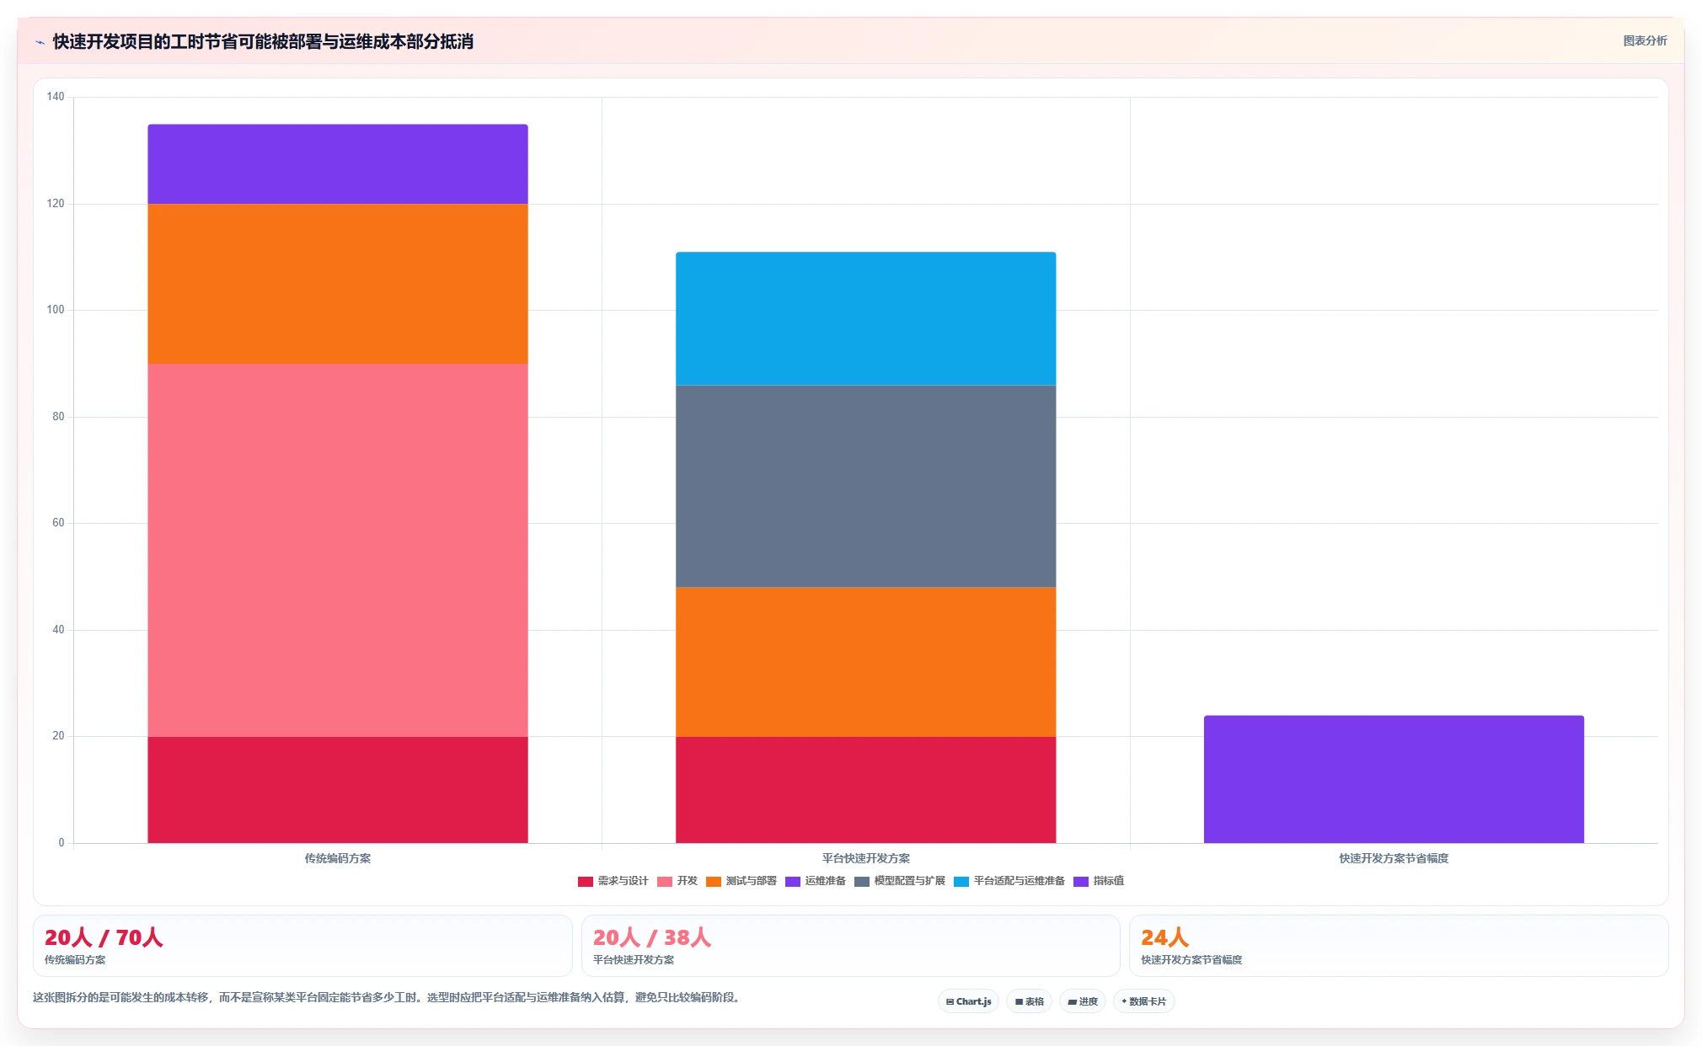Hide the 测试与部署 dataset via legend
Viewport: 1702px width, 1046px height.
point(741,881)
